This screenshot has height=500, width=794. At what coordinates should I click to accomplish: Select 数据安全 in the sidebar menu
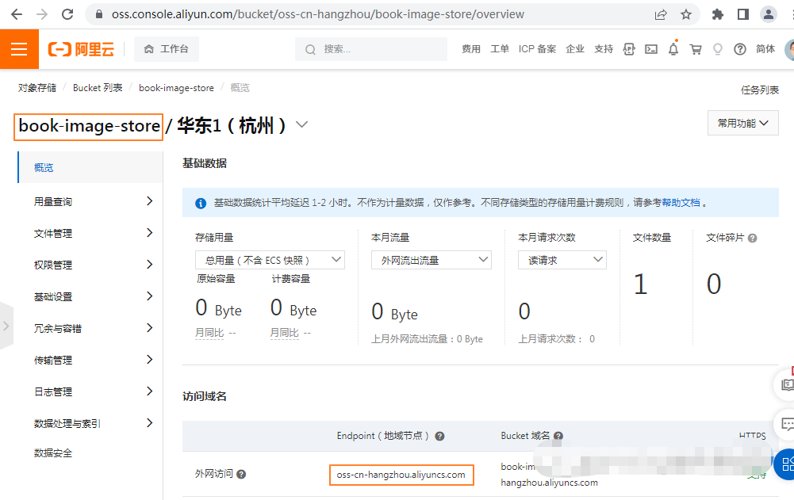coord(52,452)
